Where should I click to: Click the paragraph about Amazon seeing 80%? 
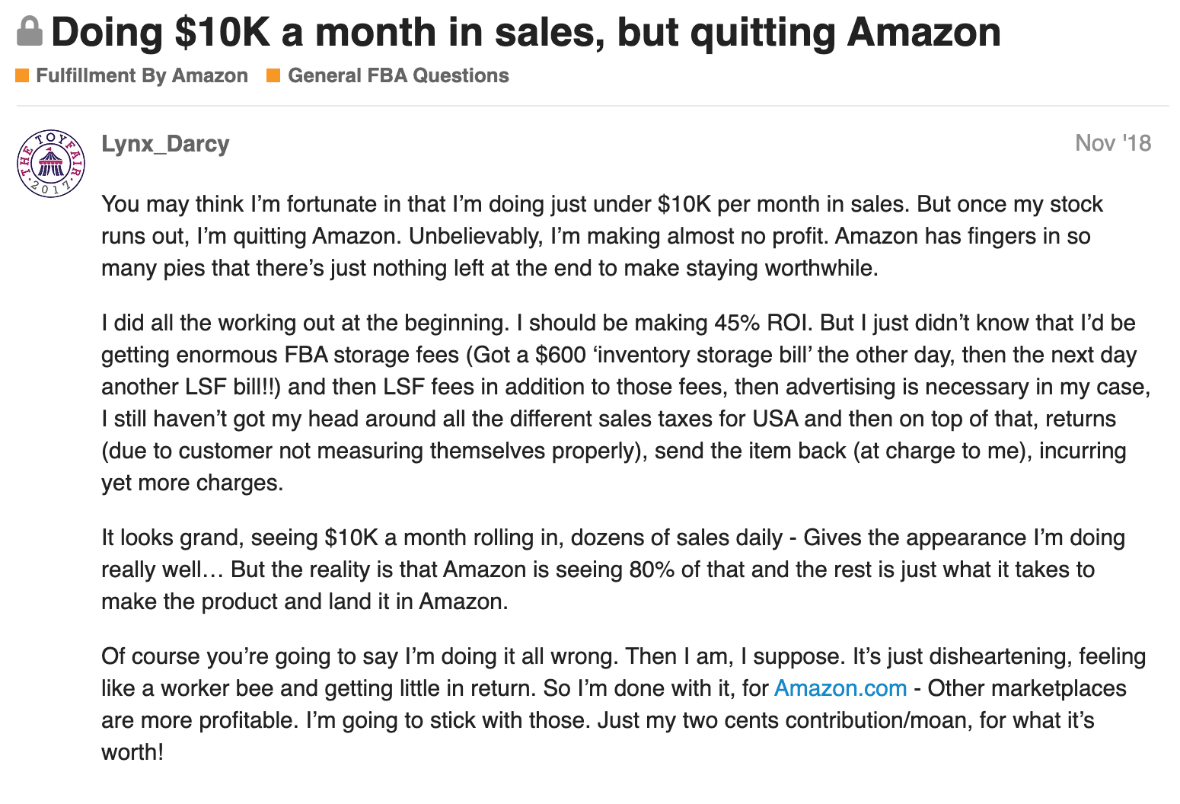(x=613, y=569)
